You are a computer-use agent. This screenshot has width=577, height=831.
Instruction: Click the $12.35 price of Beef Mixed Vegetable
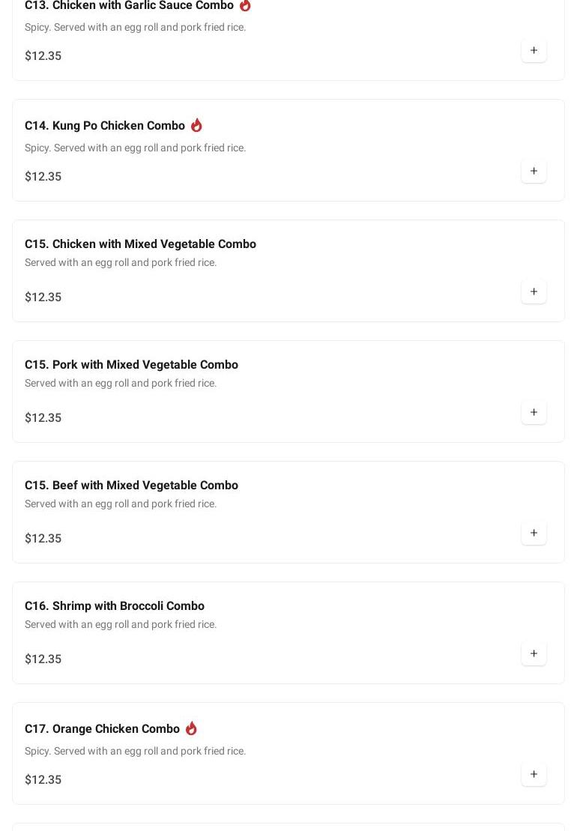point(43,539)
